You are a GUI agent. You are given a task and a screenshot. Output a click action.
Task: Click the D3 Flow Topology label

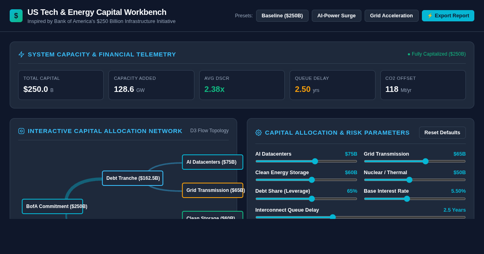coord(209,131)
